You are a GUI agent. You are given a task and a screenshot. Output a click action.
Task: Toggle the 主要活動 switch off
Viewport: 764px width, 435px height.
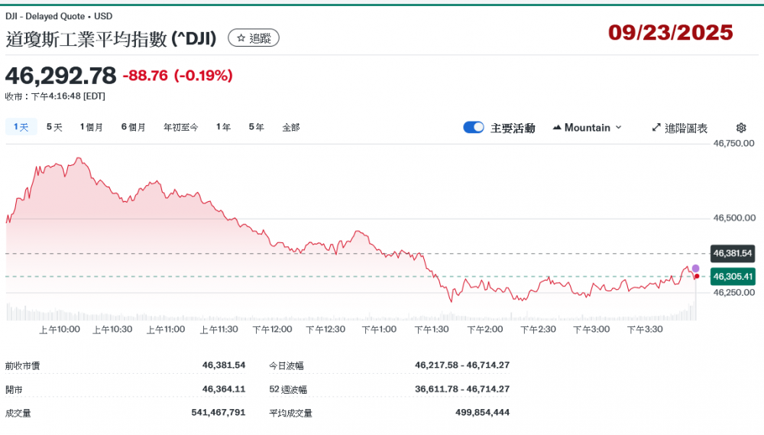point(473,128)
